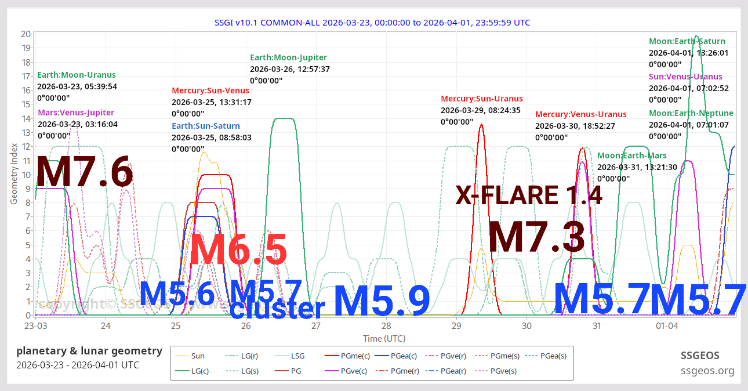This screenshot has width=748, height=391.
Task: Click the X-FLARE 1.4 annotation
Action: (x=529, y=195)
